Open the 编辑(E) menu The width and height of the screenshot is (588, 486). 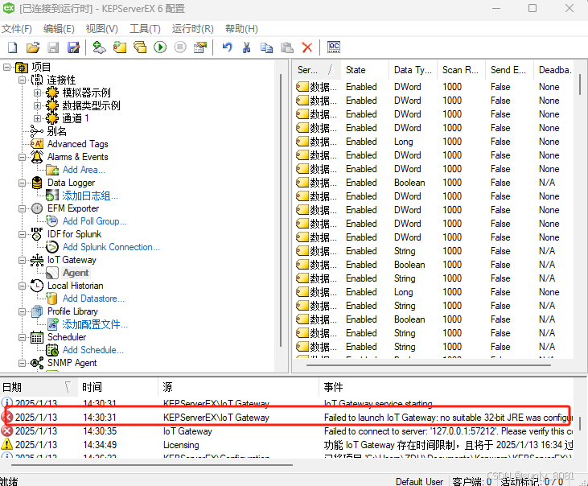[x=59, y=29]
